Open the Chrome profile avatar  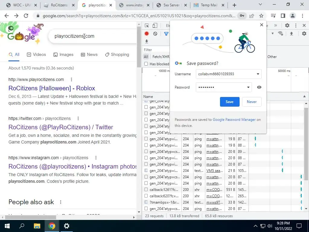point(293,16)
